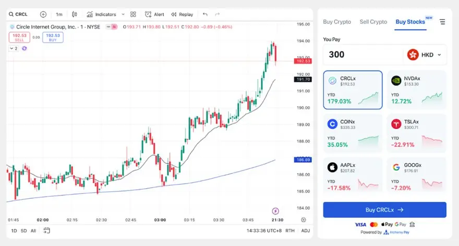Image resolution: width=459 pixels, height=246 pixels.
Task: Open the candlestick chart style picker
Action: click(x=75, y=14)
